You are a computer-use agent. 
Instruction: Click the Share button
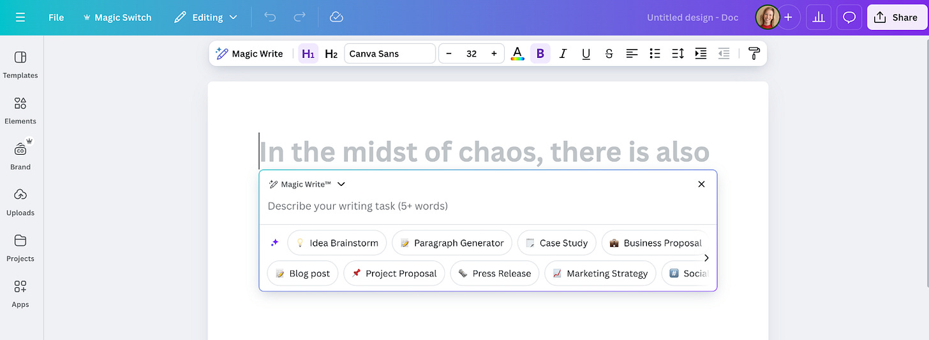tap(896, 17)
